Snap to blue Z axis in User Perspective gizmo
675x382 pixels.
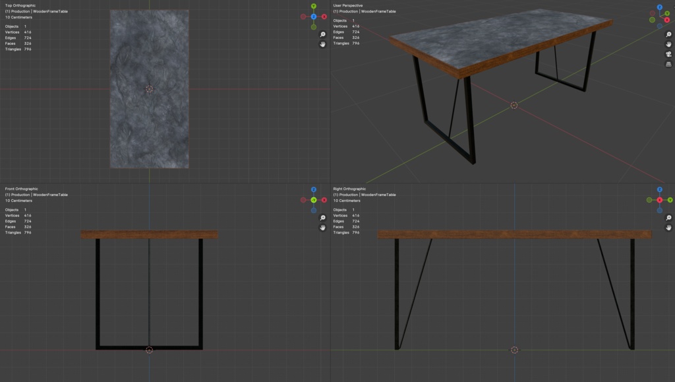[x=659, y=7]
